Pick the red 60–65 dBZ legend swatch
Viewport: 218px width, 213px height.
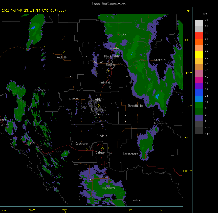pos(199,36)
